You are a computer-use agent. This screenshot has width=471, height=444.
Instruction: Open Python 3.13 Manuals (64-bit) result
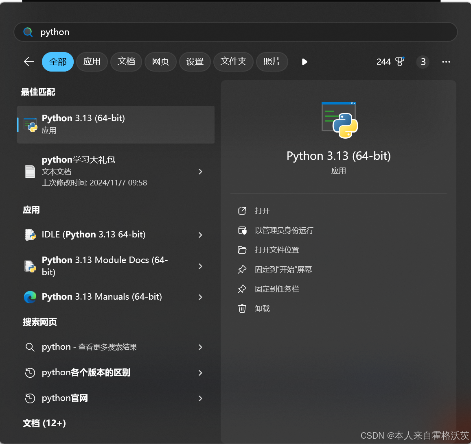point(116,297)
